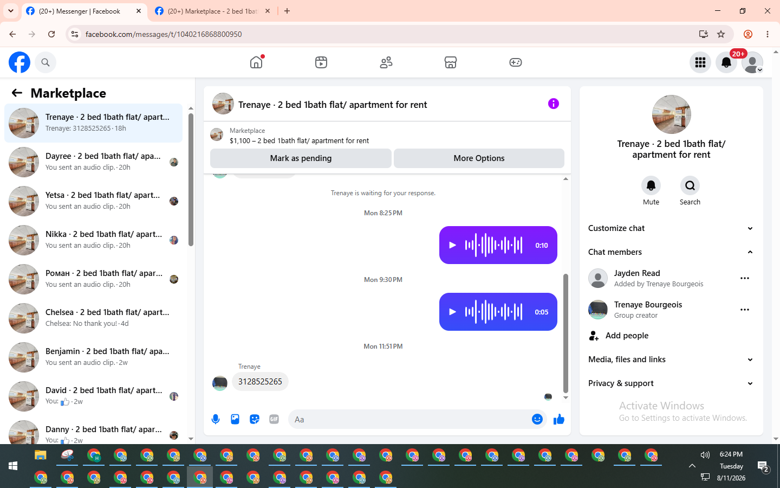Open the Роман apartment conversation

click(x=94, y=279)
